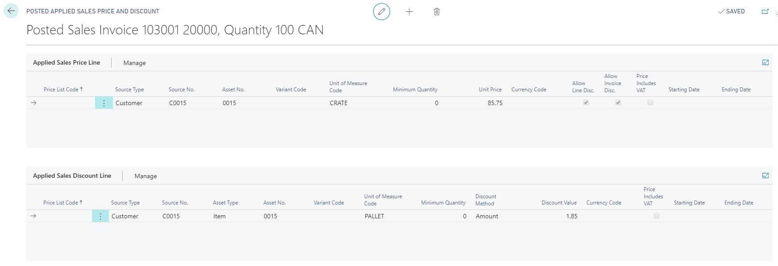Click the pencil edit icon
The height and width of the screenshot is (266, 778).
382,12
